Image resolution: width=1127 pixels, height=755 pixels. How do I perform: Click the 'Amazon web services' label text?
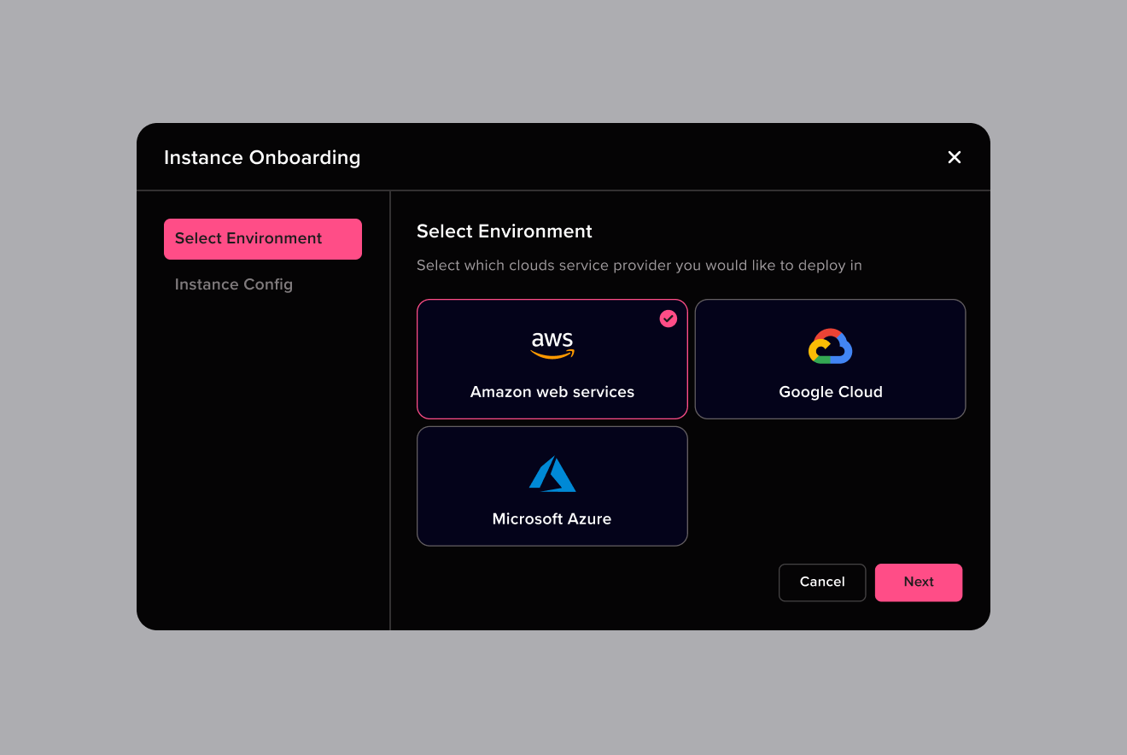pyautogui.click(x=552, y=392)
